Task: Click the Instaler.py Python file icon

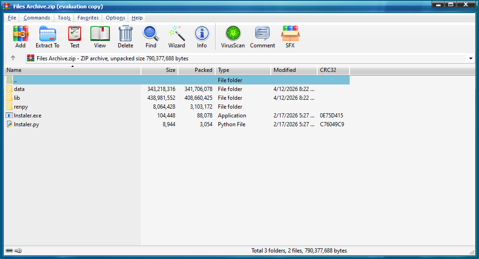Action: pyautogui.click(x=9, y=124)
